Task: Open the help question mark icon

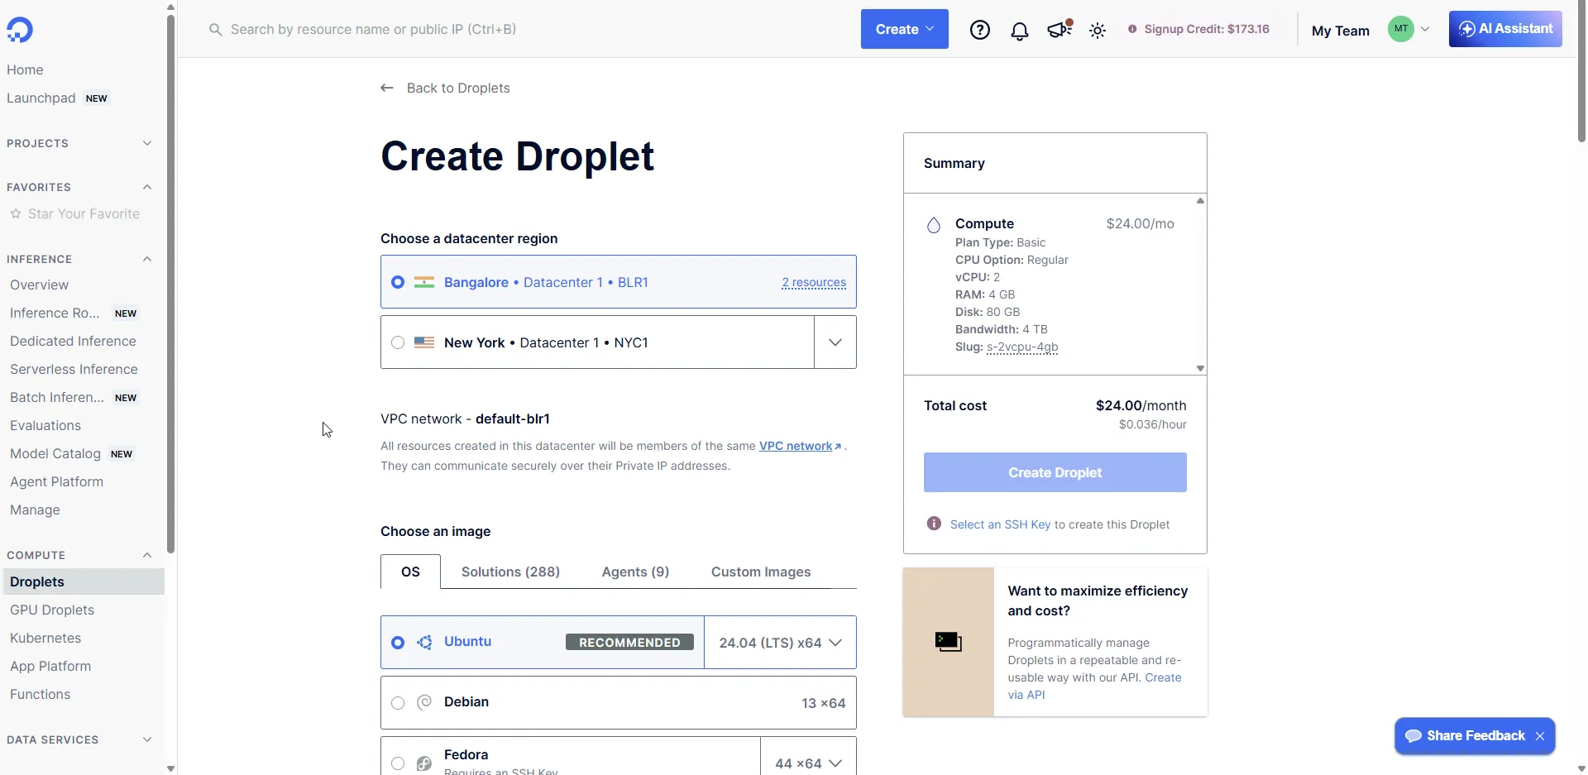Action: 980,30
